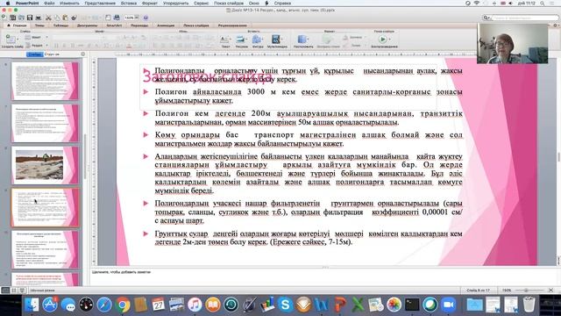The width and height of the screenshot is (561, 316).
Task: Open Google Chrome from the Dock
Action: pyautogui.click(x=123, y=305)
